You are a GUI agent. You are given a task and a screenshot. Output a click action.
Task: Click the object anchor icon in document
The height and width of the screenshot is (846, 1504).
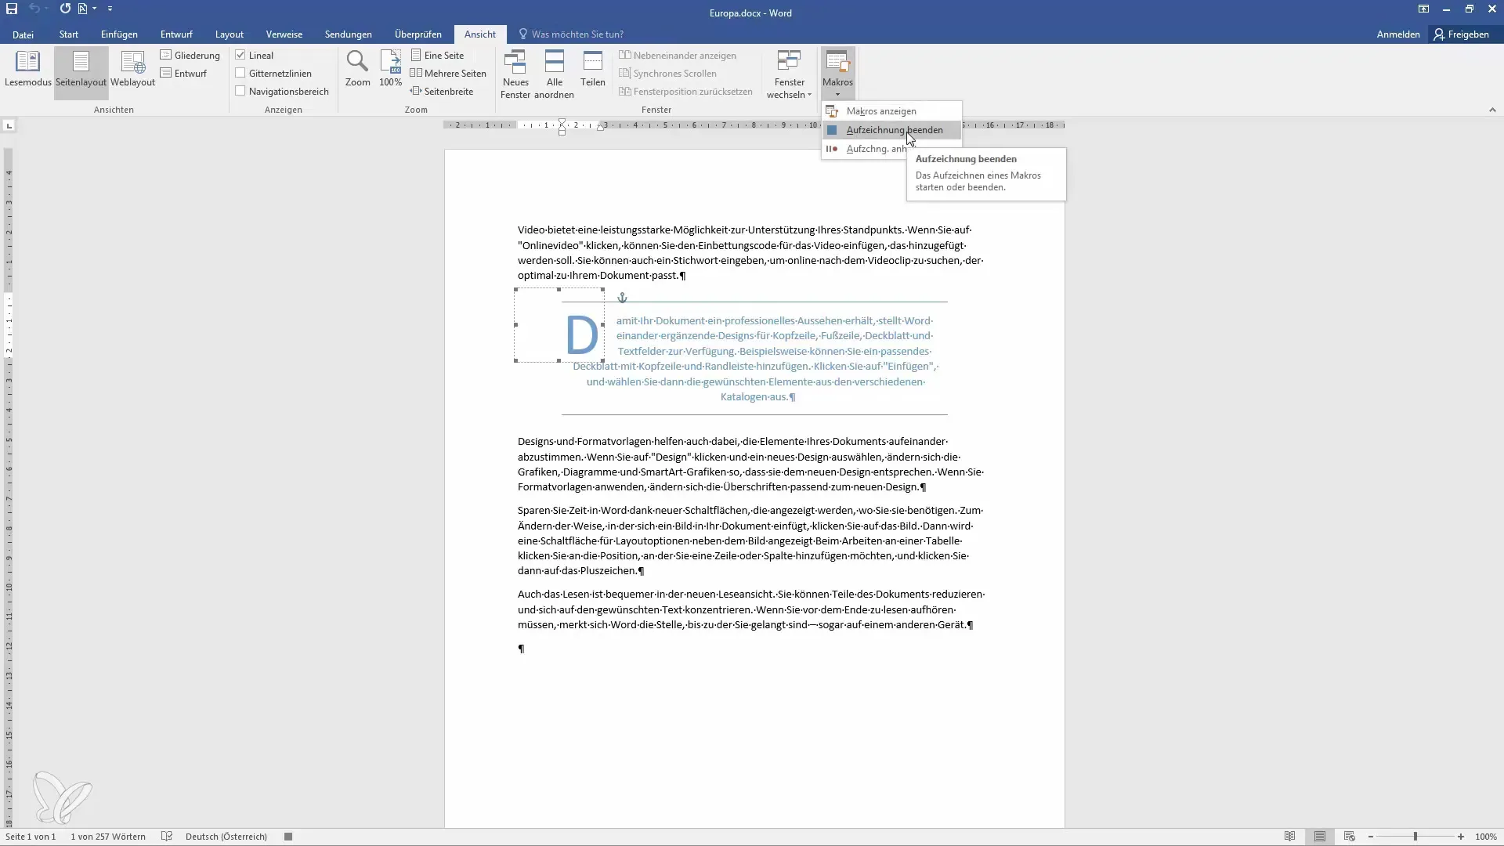coord(622,298)
